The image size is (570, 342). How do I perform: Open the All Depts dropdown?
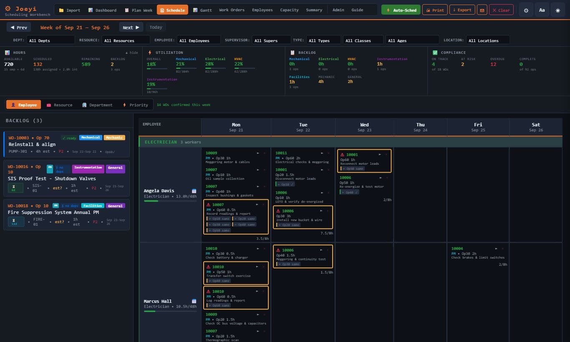pyautogui.click(x=51, y=40)
